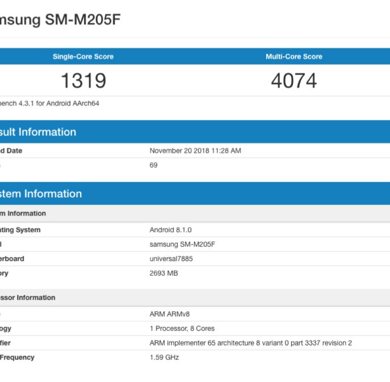The height and width of the screenshot is (382, 390).
Task: Click the 1.59 GHz frequency value
Action: tap(164, 358)
